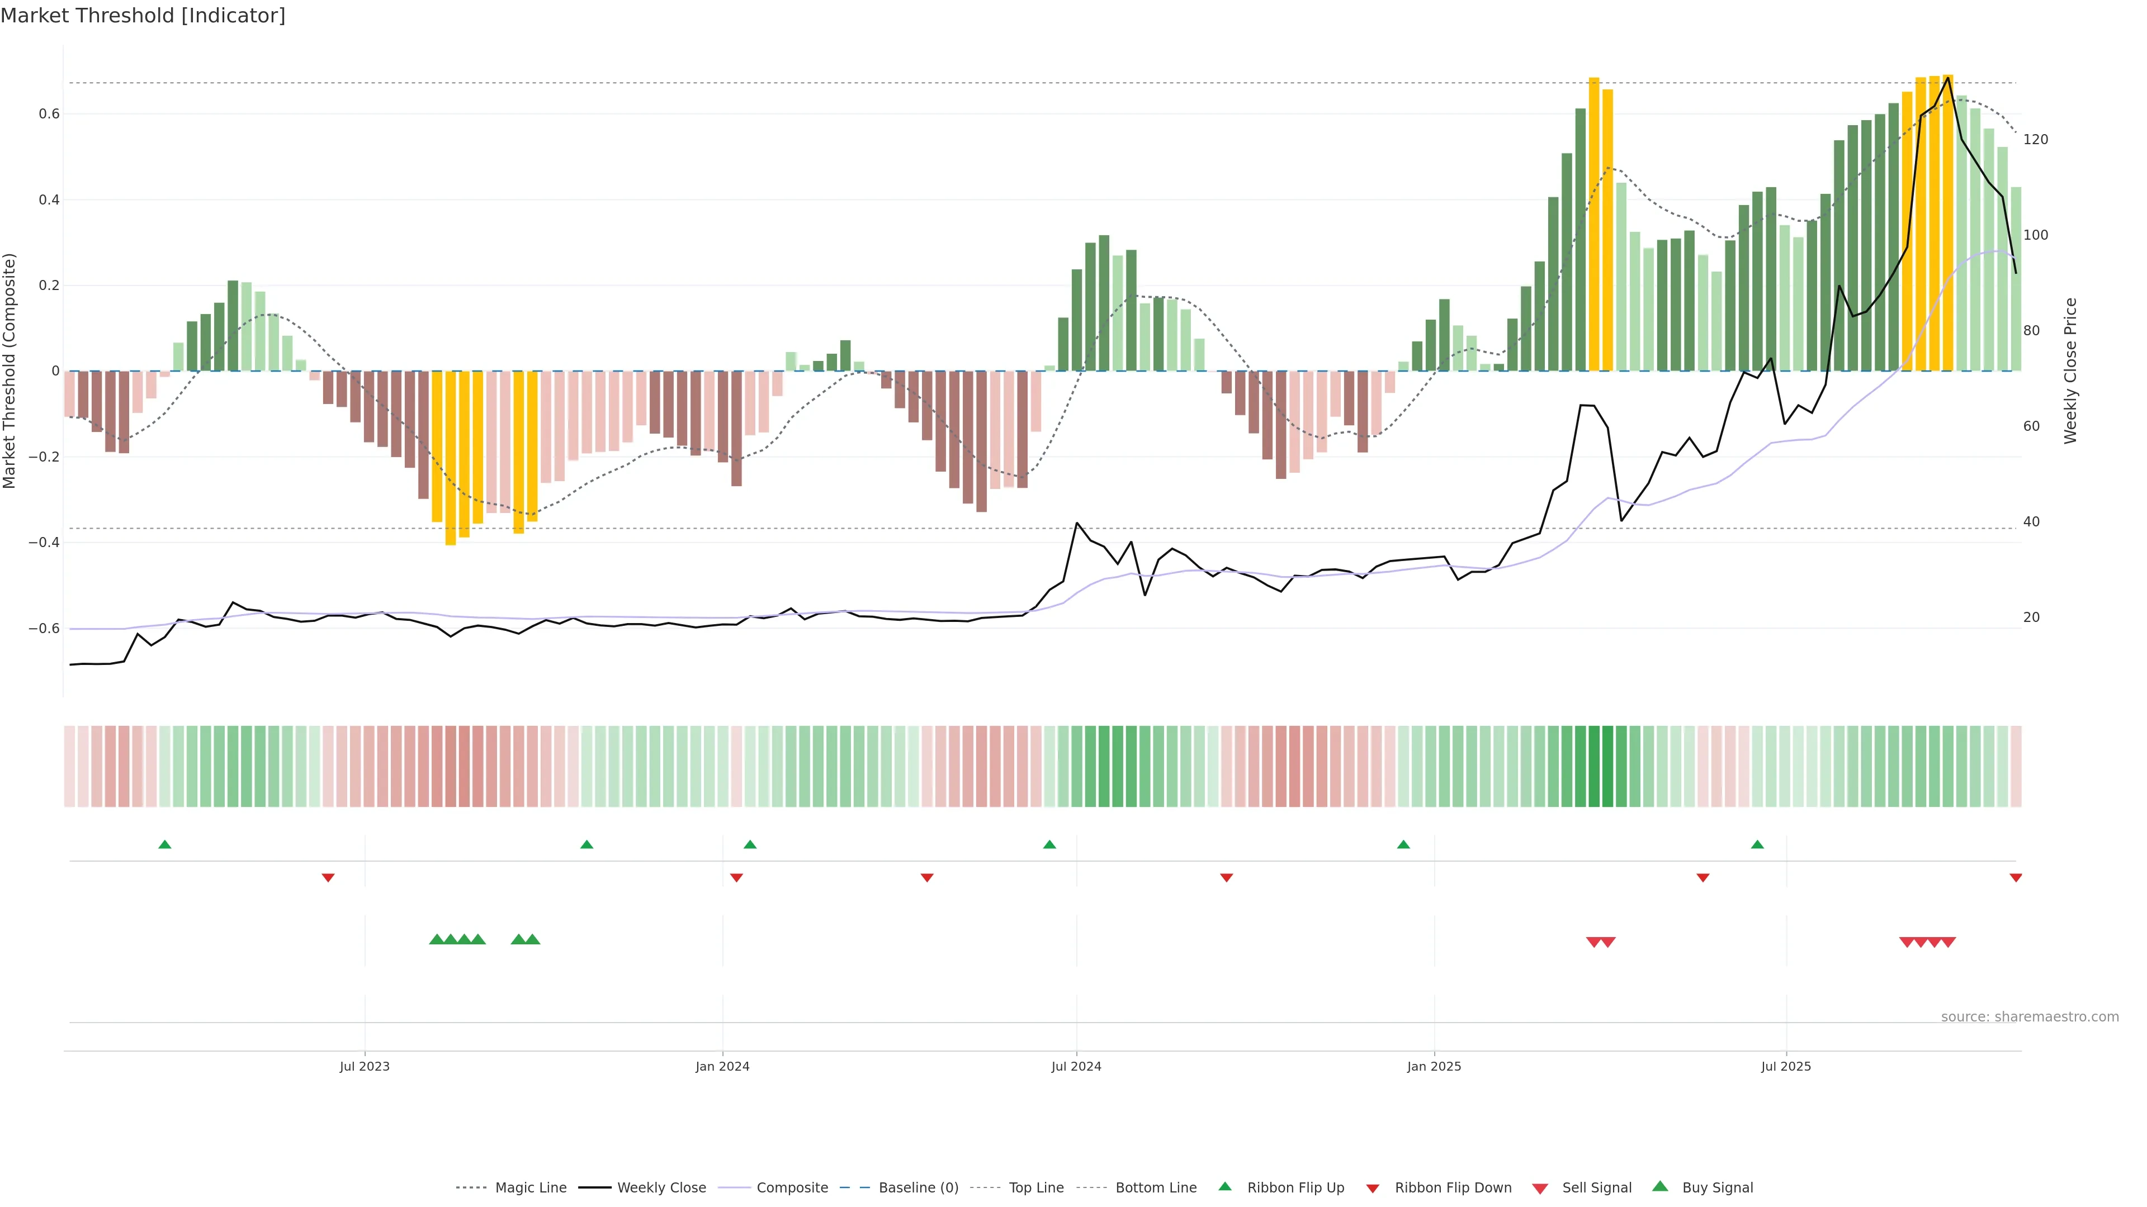Click the Buy Signal legend triangle icon
Viewport: 2147px width, 1207px height.
tap(1659, 1186)
